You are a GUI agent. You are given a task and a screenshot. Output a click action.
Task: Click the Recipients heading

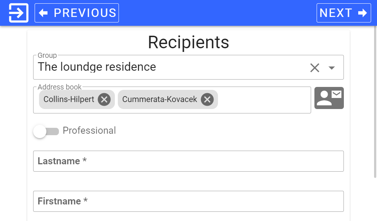[x=188, y=43]
